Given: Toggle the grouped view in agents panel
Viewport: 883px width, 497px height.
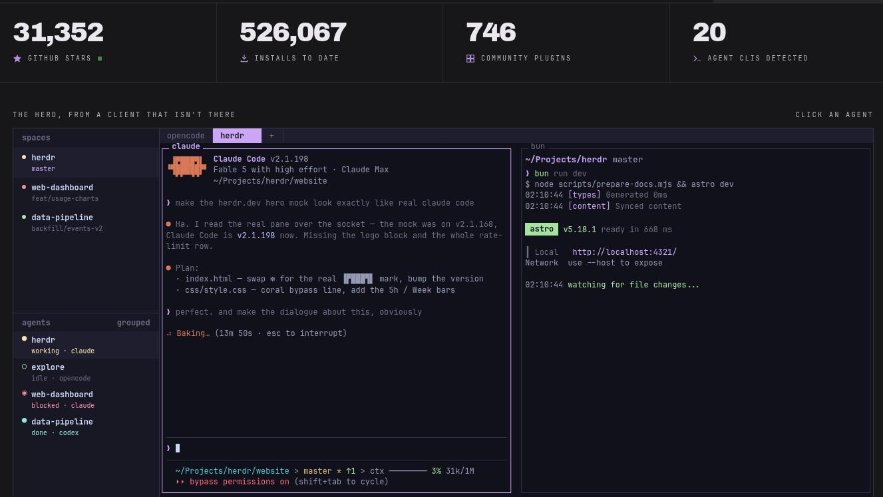Looking at the screenshot, I should coord(134,323).
